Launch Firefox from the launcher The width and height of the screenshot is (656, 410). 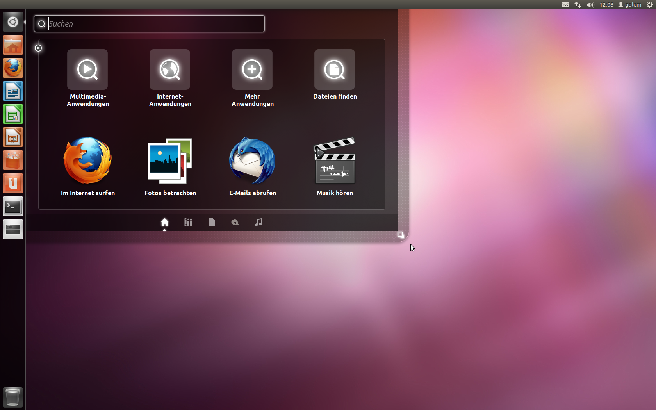tap(13, 68)
